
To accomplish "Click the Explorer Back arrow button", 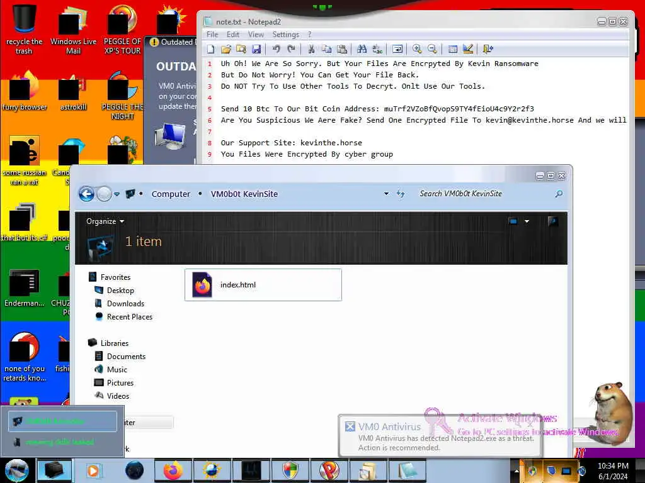I will pyautogui.click(x=86, y=194).
